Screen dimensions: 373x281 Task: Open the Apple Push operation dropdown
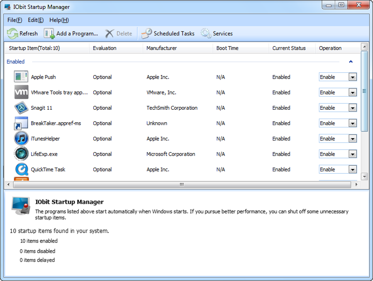[x=353, y=77]
